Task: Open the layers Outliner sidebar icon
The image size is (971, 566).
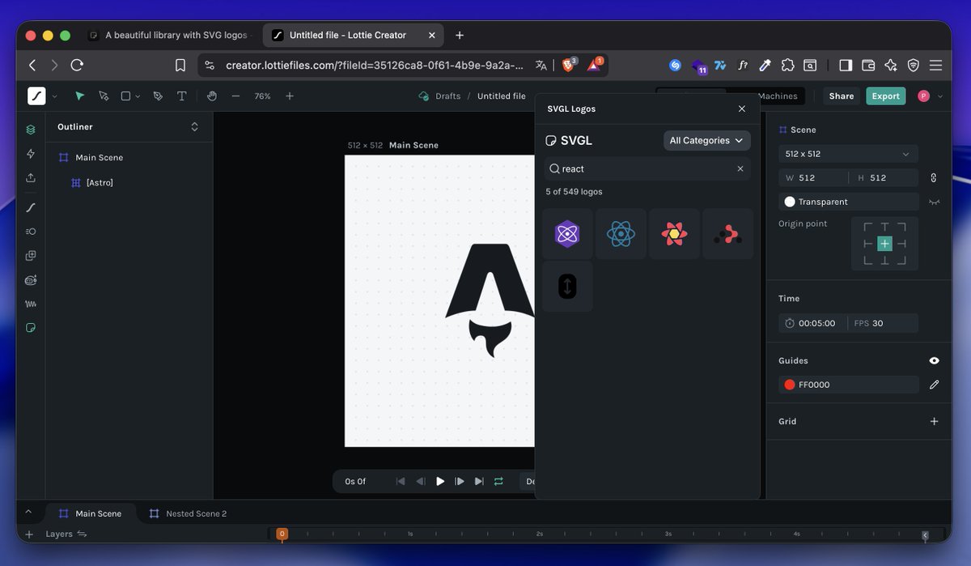Action: coord(31,130)
